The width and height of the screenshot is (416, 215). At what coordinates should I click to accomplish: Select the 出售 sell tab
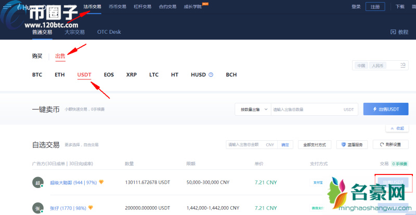click(x=60, y=56)
